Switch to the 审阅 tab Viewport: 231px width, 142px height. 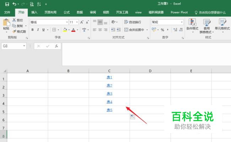pos(93,12)
